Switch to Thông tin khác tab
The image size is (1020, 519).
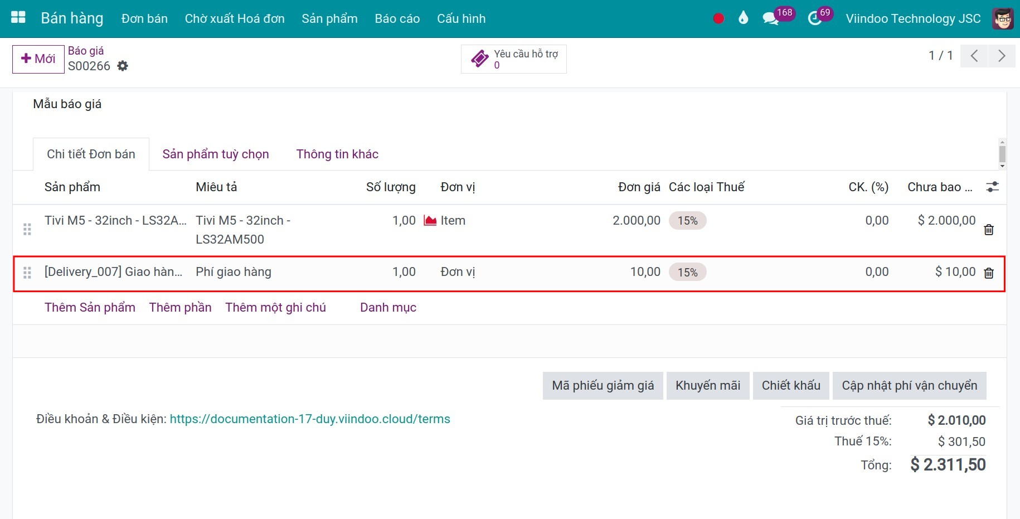coord(337,154)
